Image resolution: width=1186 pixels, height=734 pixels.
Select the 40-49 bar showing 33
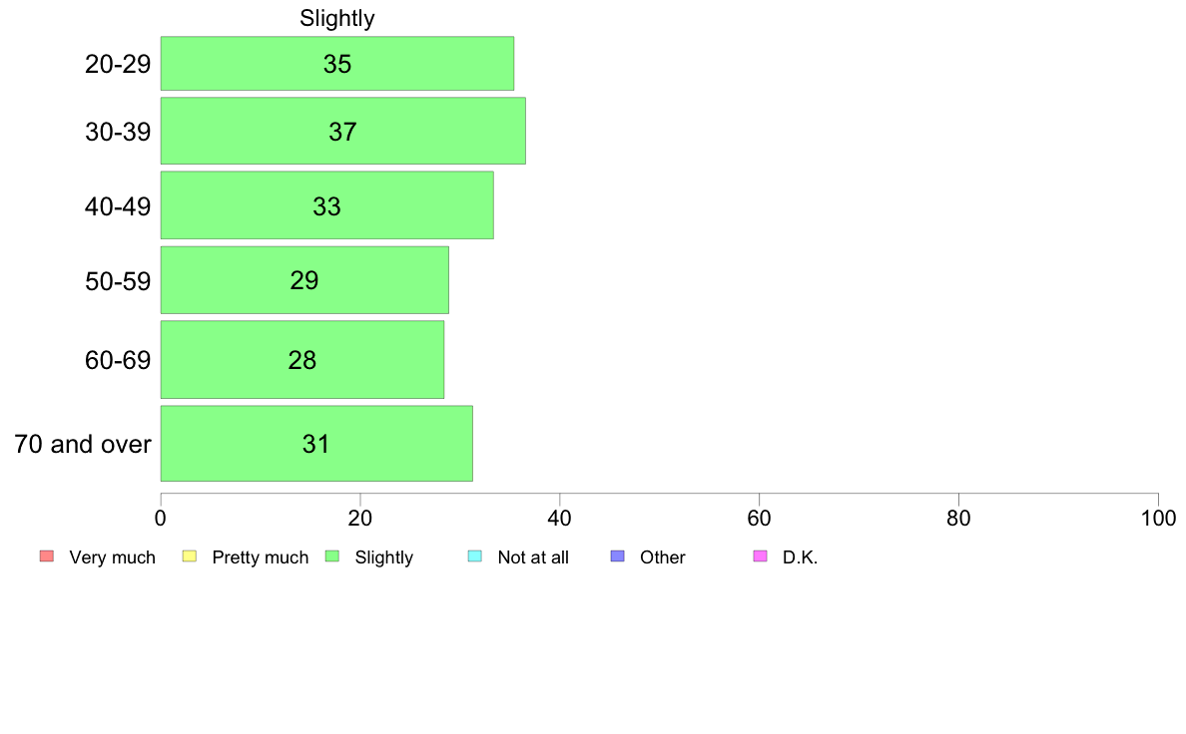coord(327,205)
